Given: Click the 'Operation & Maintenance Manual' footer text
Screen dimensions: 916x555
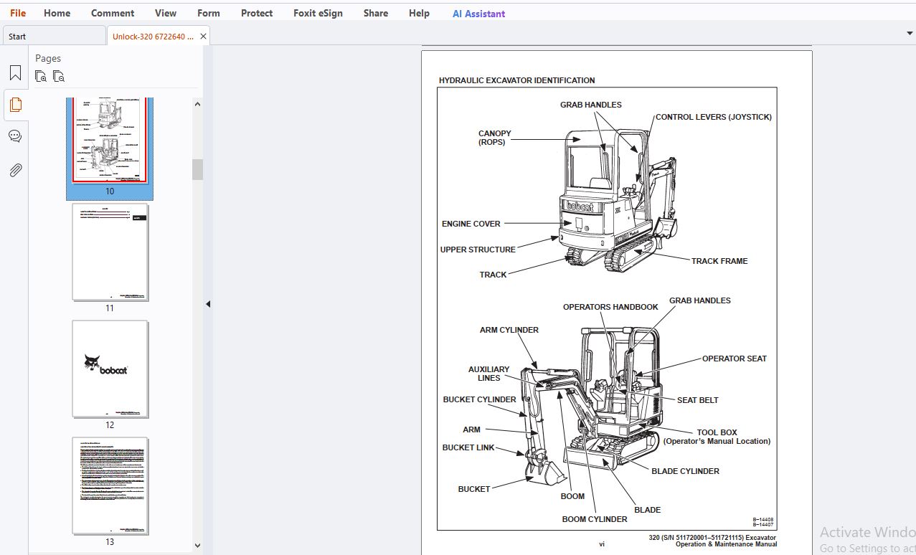Looking at the screenshot, I should pos(726,544).
